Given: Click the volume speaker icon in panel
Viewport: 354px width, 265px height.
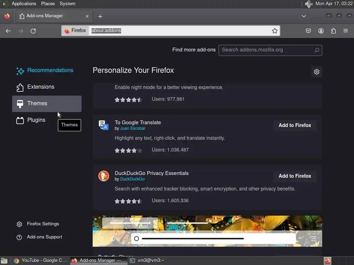Looking at the screenshot, I should coord(309,4).
